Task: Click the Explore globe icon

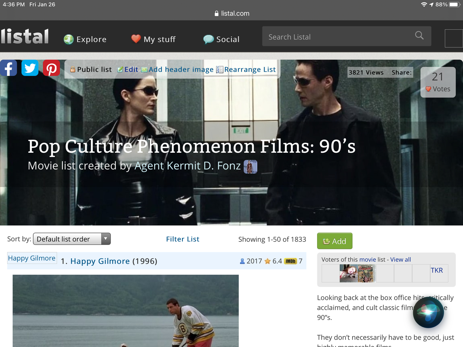Action: click(68, 39)
